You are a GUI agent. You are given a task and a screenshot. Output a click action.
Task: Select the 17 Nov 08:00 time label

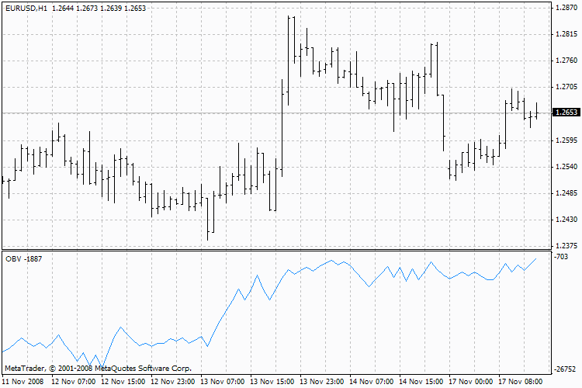pos(521,382)
